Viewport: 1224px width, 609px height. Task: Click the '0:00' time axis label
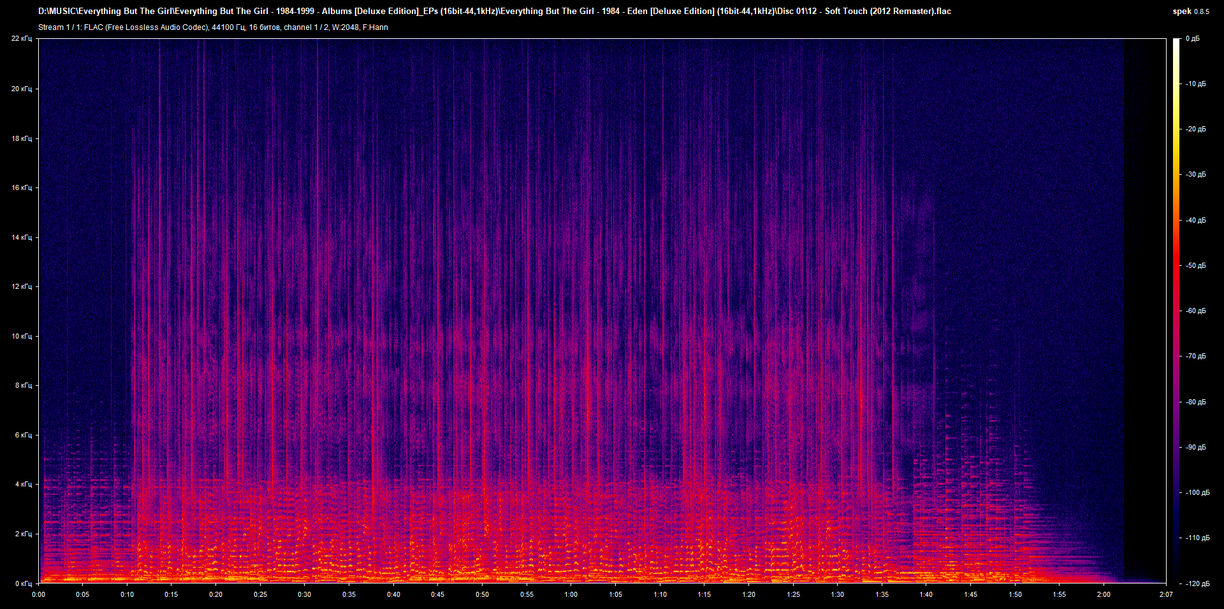pyautogui.click(x=39, y=594)
